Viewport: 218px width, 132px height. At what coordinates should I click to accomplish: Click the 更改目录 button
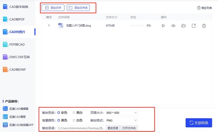point(113,128)
